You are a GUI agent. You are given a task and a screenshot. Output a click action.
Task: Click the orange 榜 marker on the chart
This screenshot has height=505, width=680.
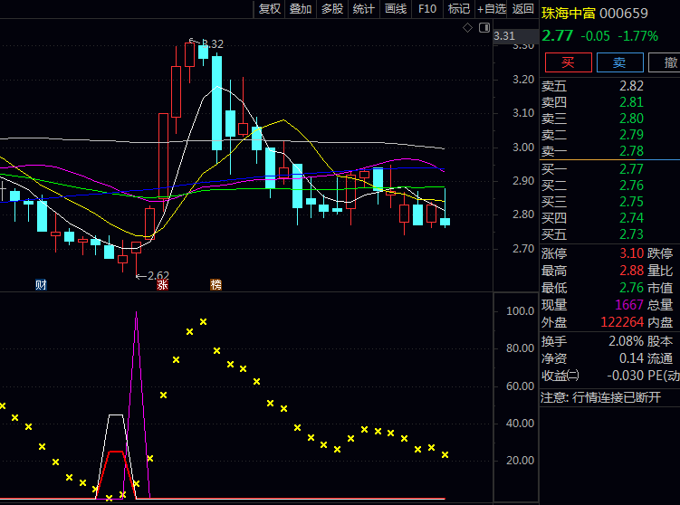[x=215, y=284]
